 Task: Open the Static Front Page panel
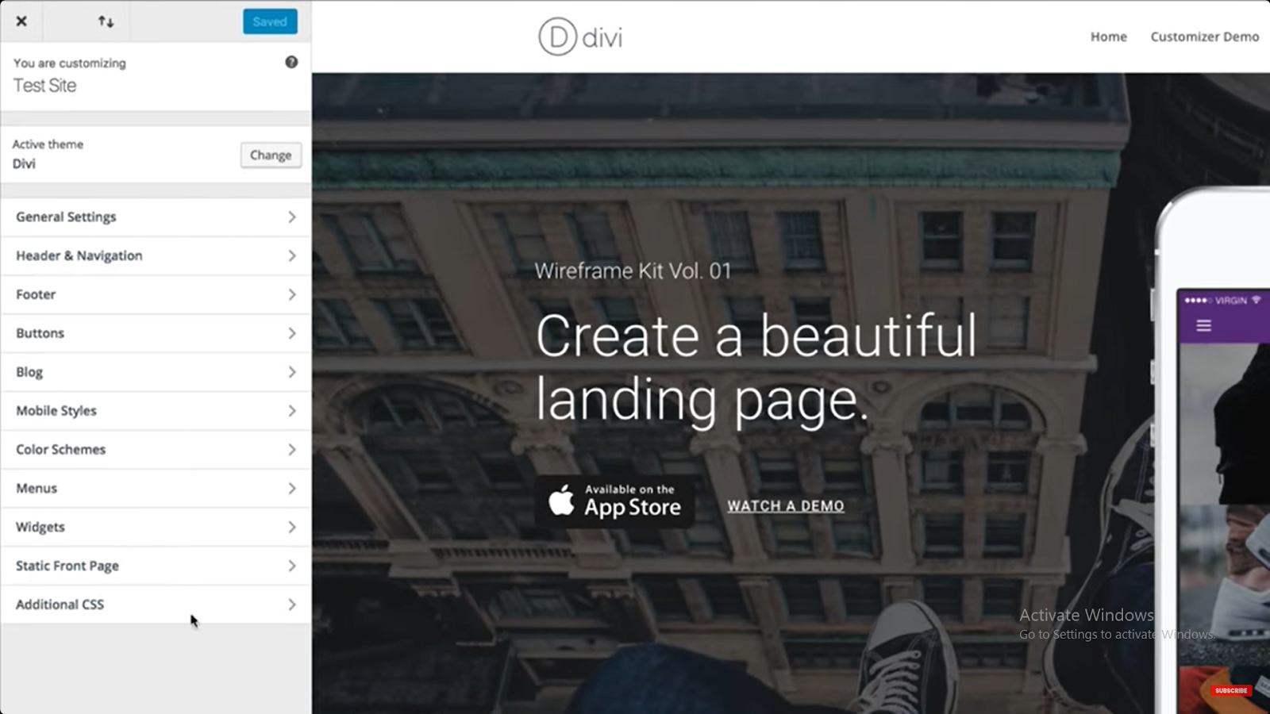156,566
